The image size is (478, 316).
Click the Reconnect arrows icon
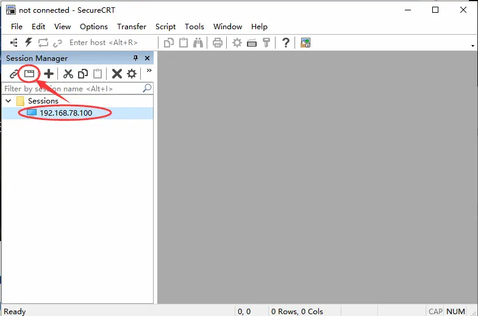(x=43, y=43)
